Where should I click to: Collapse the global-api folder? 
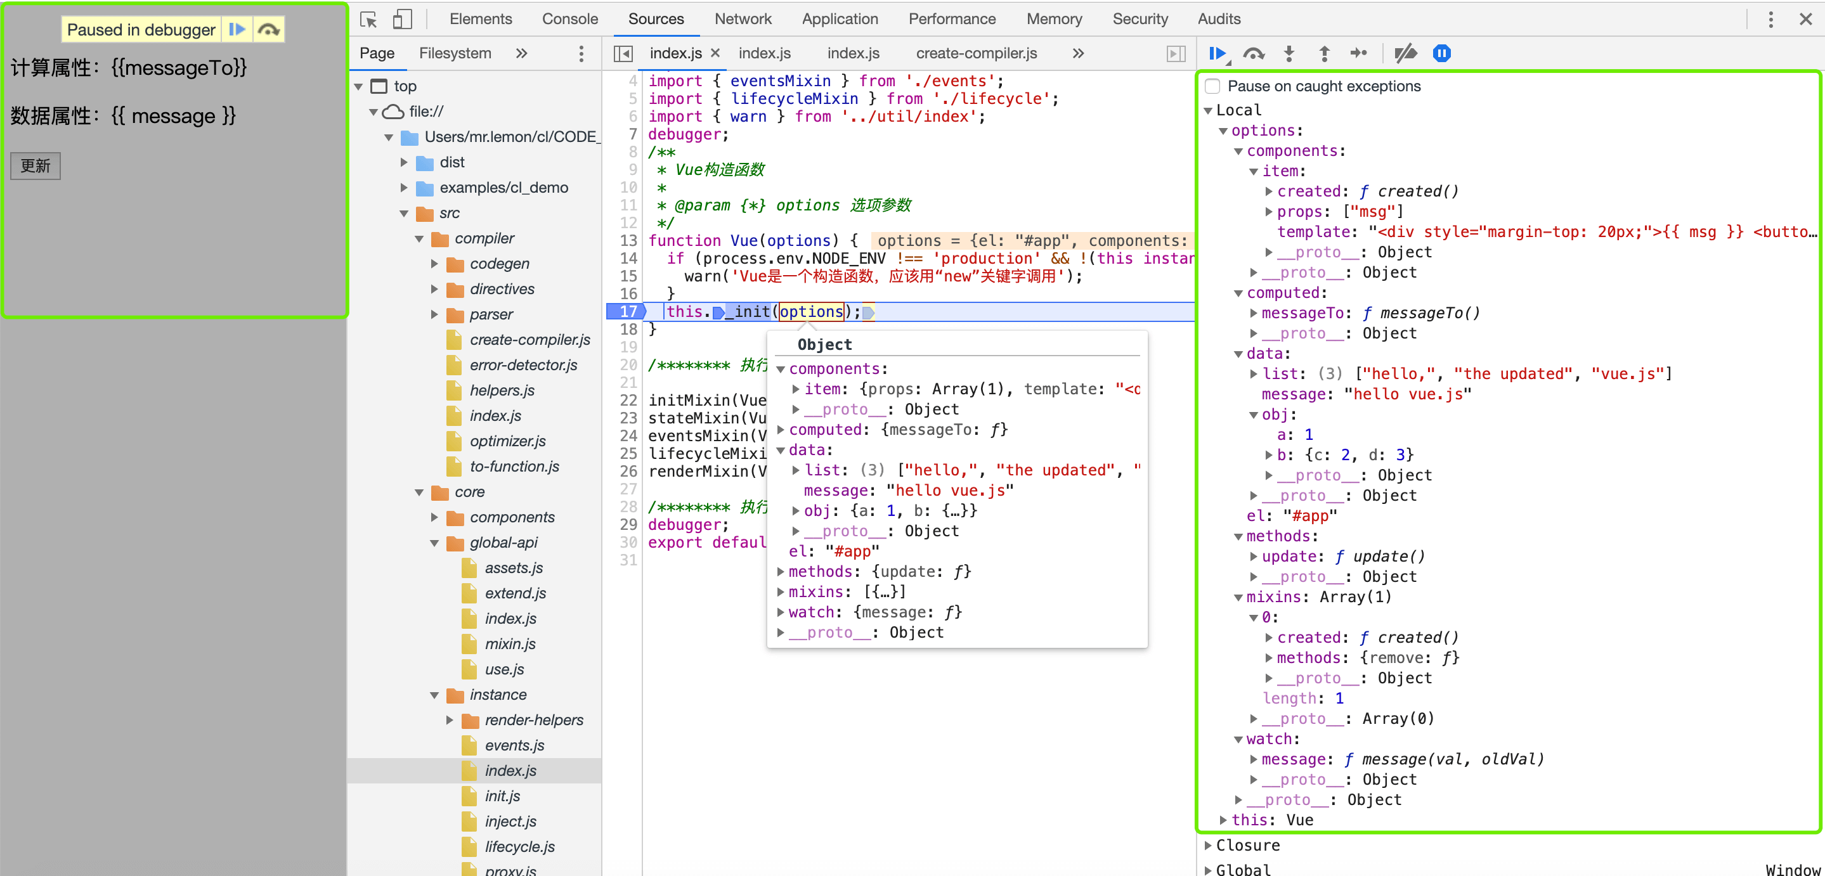tap(434, 543)
